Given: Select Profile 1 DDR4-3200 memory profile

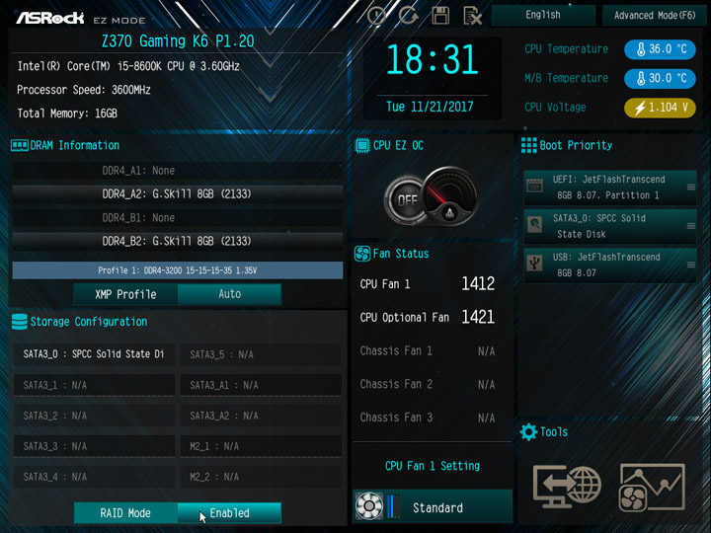Looking at the screenshot, I should (x=178, y=270).
